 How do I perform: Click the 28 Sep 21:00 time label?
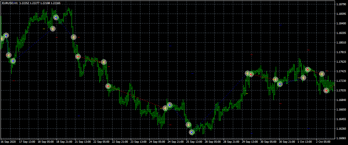[231, 142]
